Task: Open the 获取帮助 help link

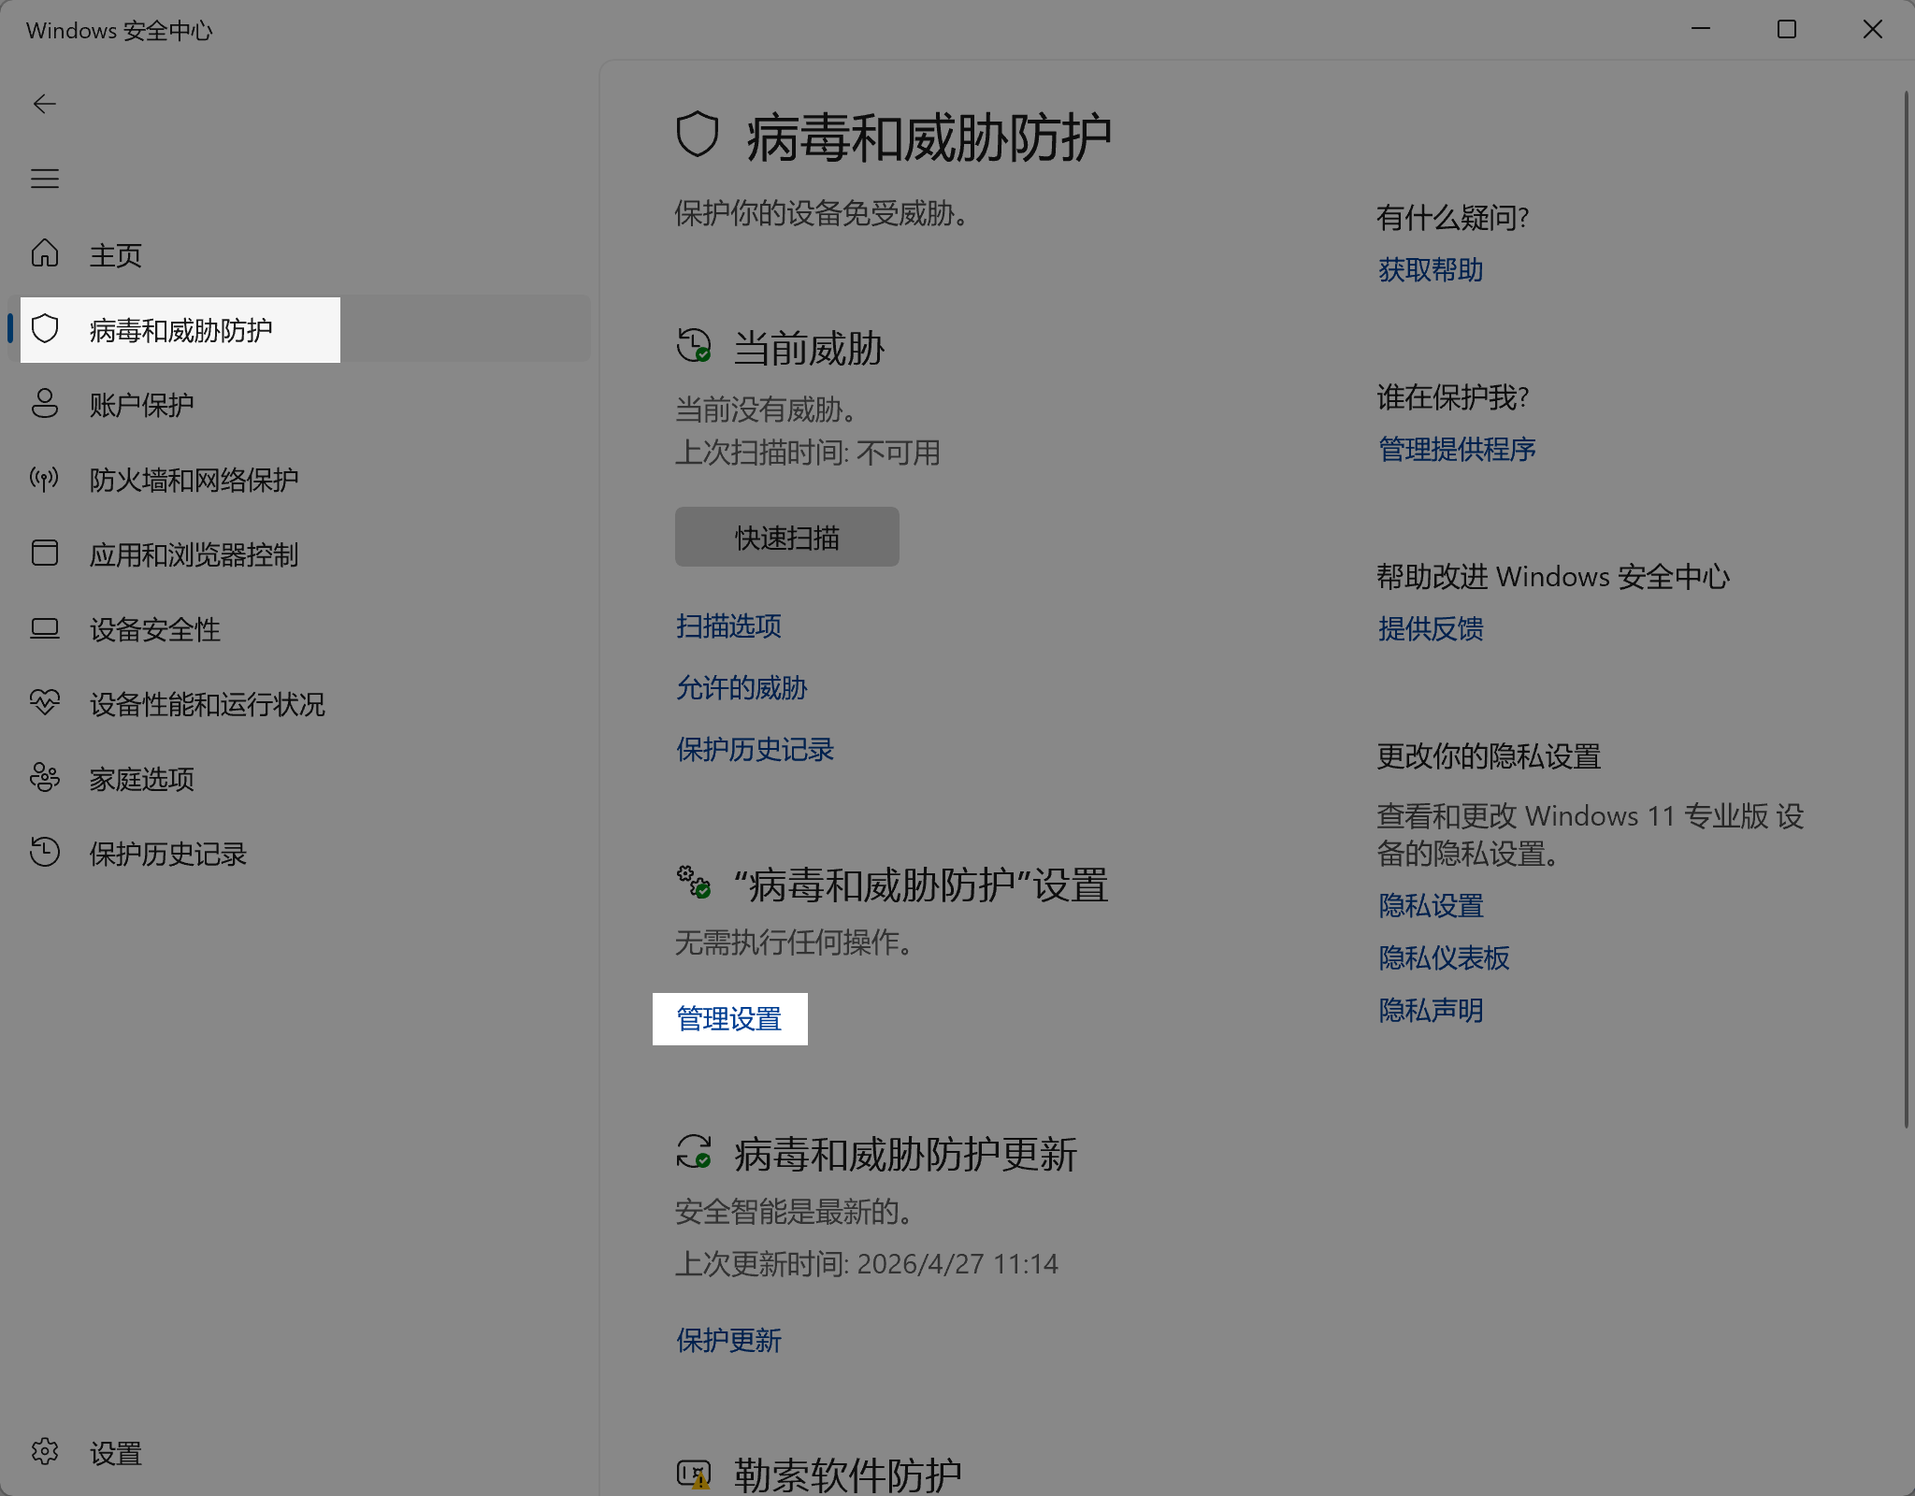Action: (1431, 270)
